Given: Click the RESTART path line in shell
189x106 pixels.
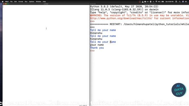Looking at the screenshot, I should [x=139, y=24].
